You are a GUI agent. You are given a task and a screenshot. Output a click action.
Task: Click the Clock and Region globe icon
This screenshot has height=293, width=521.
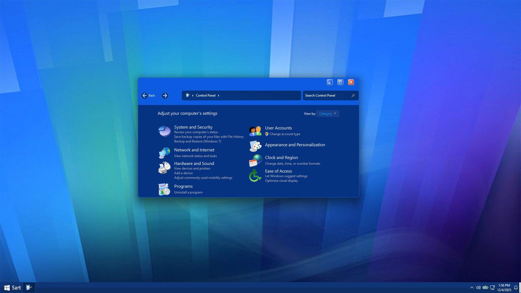click(x=255, y=161)
